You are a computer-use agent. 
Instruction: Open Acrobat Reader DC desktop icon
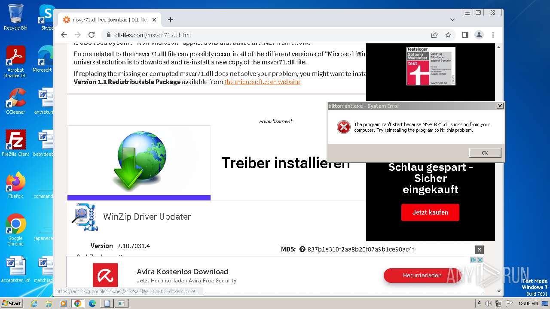15,61
